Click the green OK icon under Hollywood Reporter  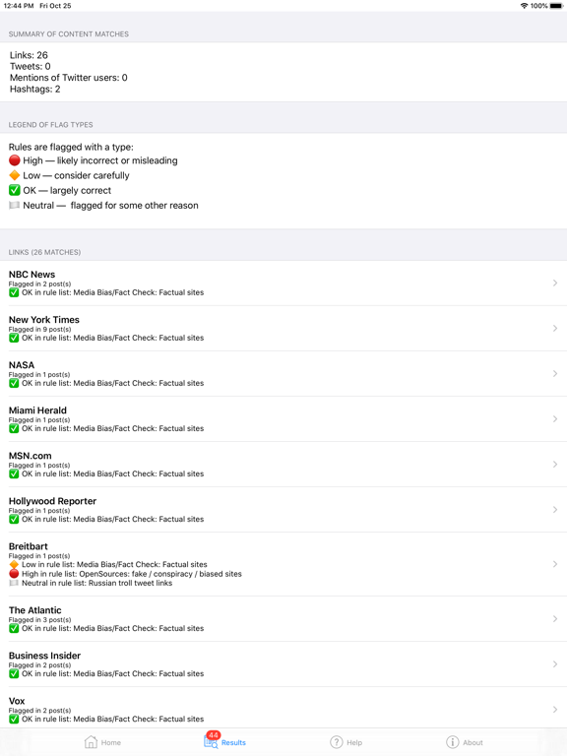[x=14, y=520]
